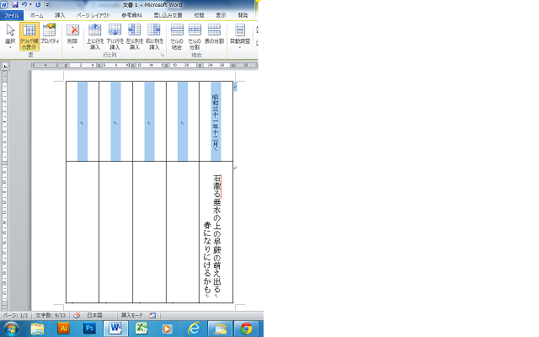
Task: Switch to the 参考資料 (References) tab
Action: (x=131, y=15)
